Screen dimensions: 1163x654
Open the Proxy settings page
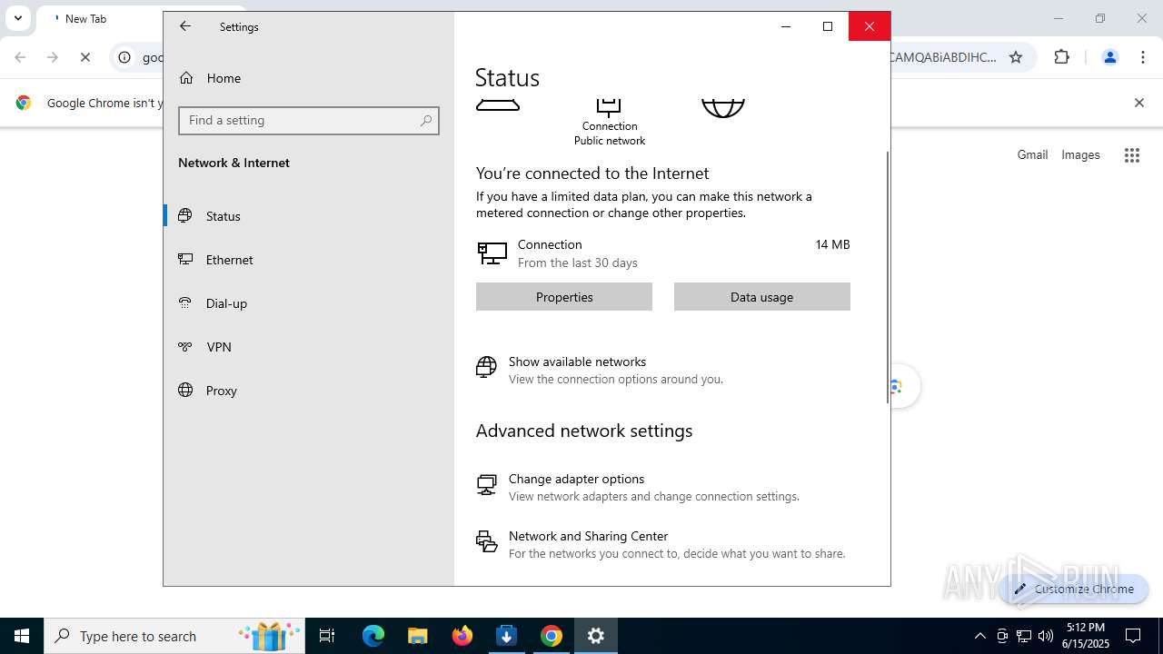[309, 391]
